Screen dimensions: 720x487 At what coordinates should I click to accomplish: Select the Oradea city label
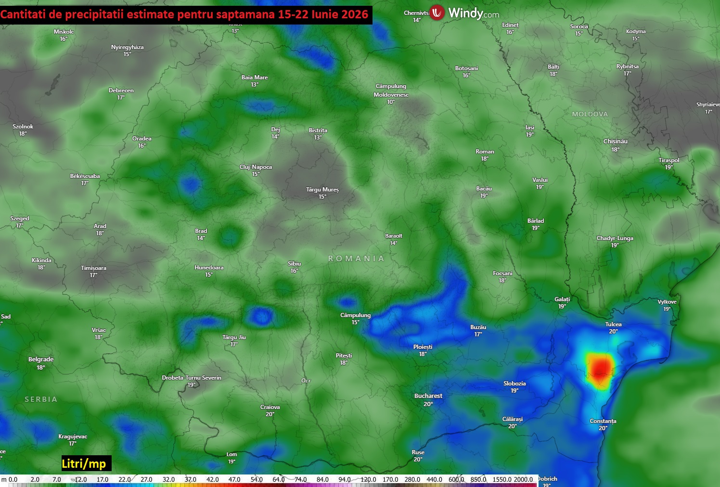(x=141, y=139)
